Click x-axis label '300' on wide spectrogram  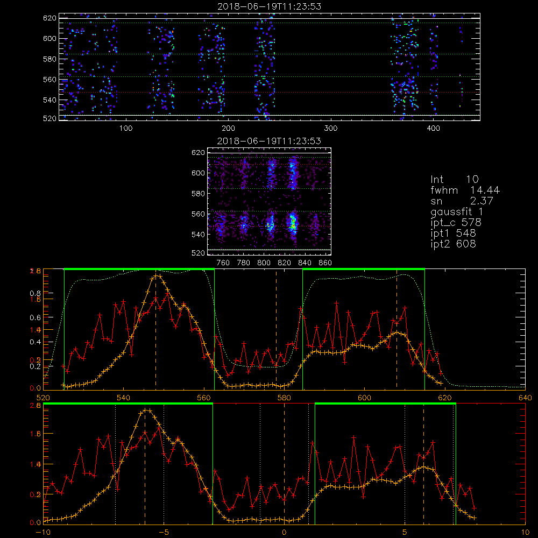click(331, 129)
